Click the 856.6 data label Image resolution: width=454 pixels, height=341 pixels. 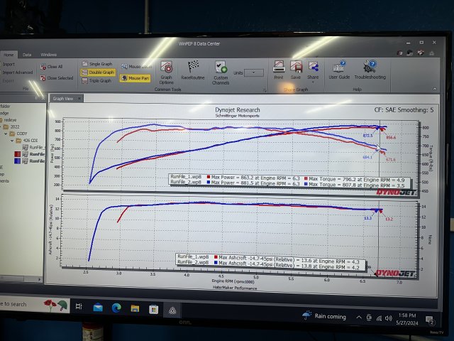391,137
